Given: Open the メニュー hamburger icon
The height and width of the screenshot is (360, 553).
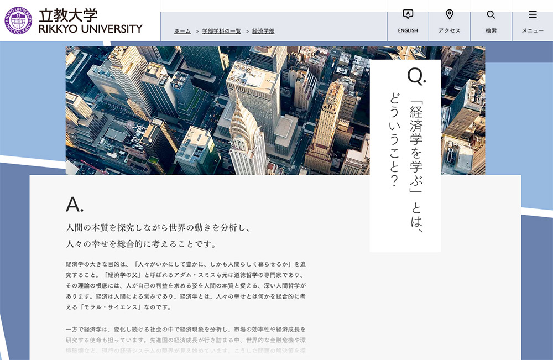Looking at the screenshot, I should tap(533, 14).
